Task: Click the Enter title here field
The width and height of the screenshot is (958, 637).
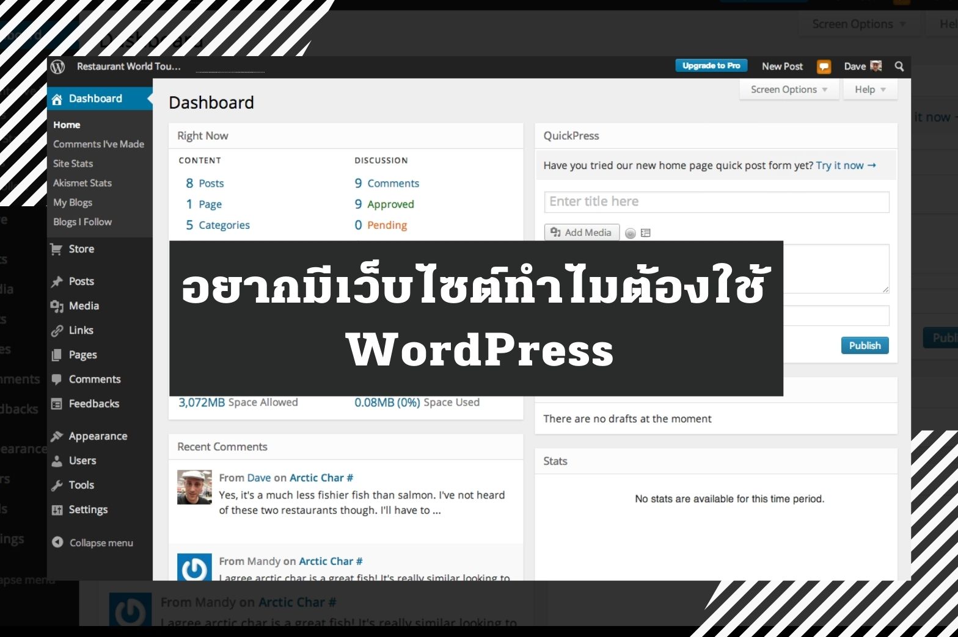Action: [x=717, y=202]
